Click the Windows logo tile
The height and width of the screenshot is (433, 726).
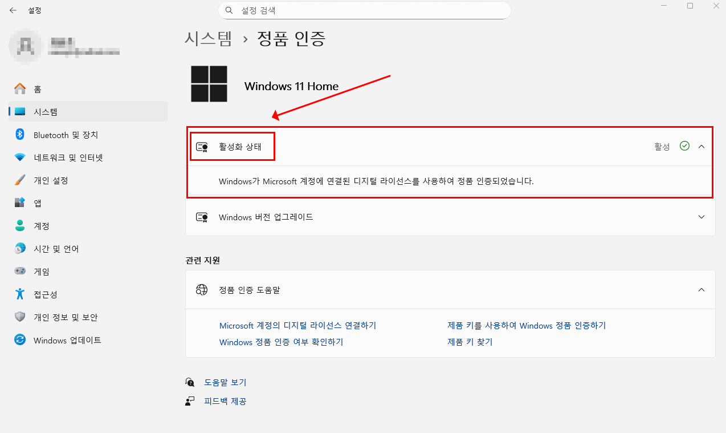209,84
